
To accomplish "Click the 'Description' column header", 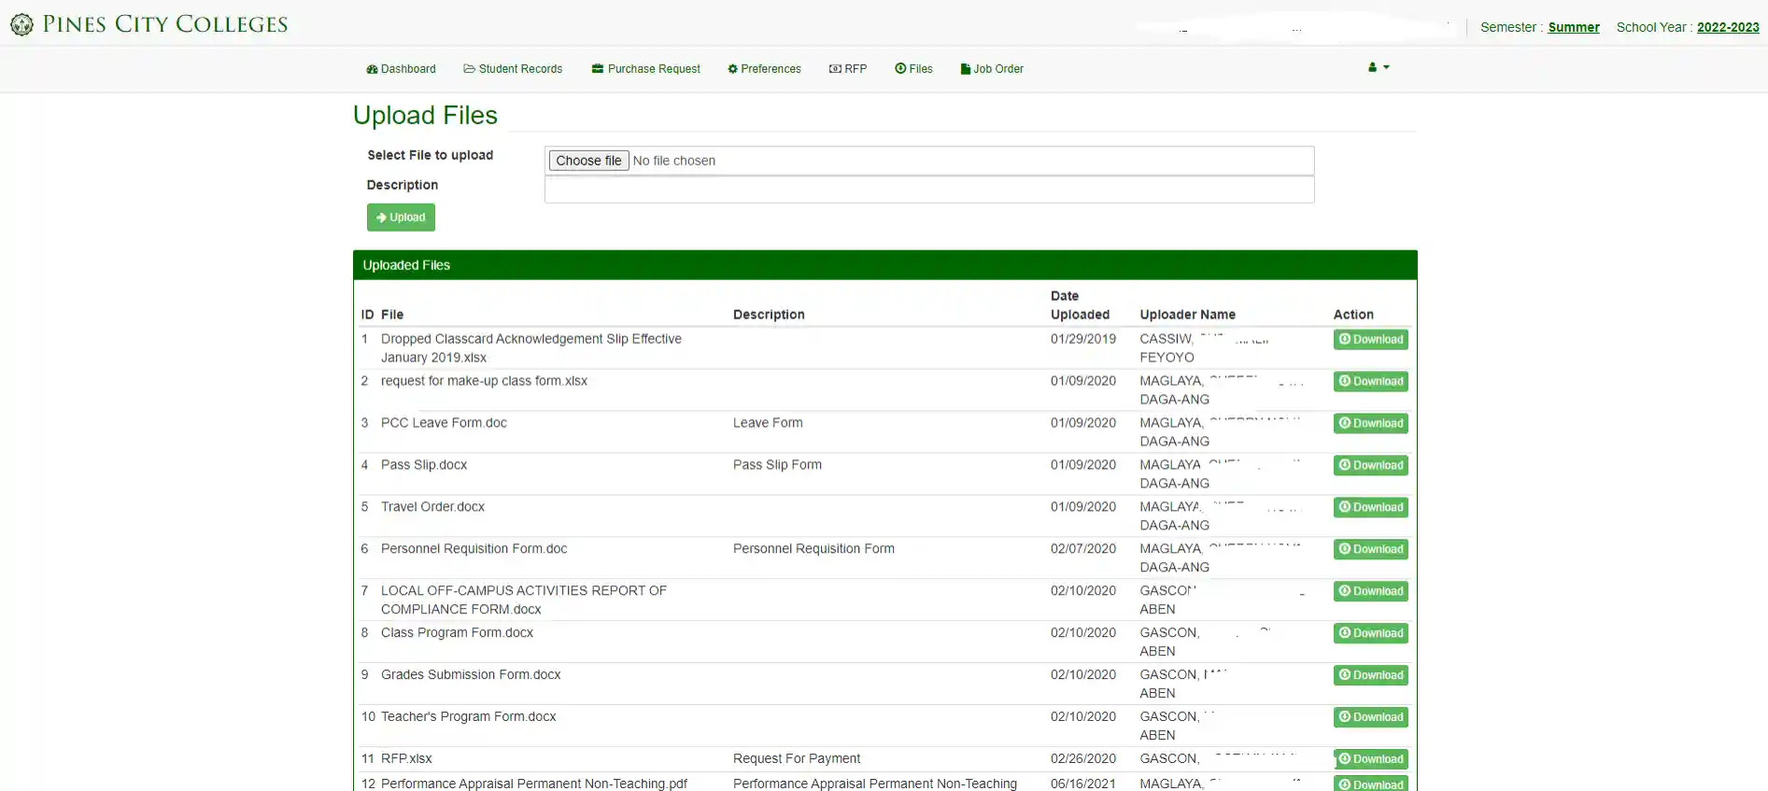I will point(769,315).
